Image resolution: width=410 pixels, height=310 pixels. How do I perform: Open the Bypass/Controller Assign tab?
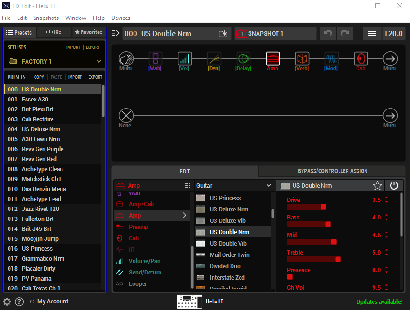tap(332, 171)
